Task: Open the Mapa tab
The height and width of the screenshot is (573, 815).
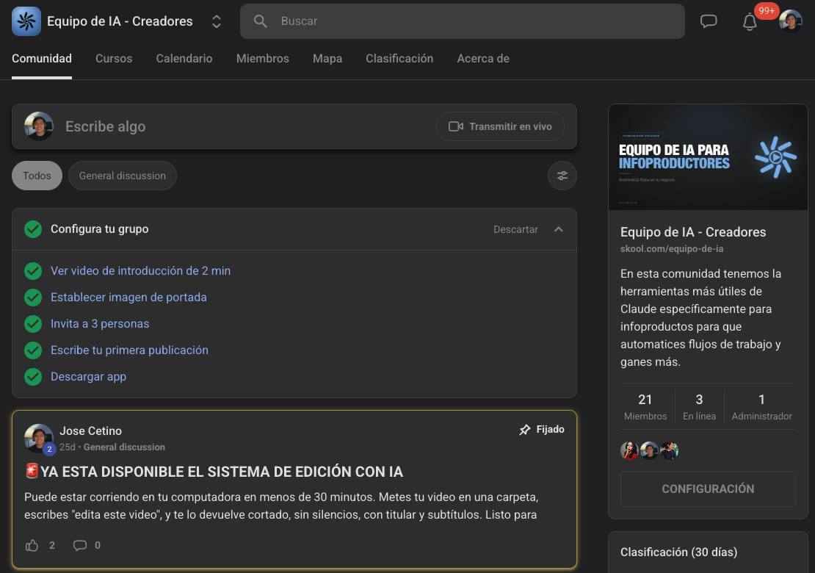Action: tap(327, 58)
